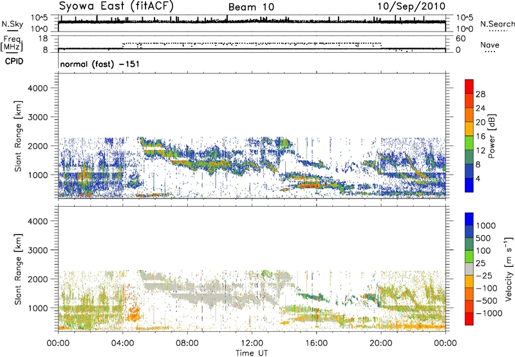Image resolution: width=515 pixels, height=357 pixels.
Task: Click the '20:00' time tick label
Action: (x=381, y=343)
